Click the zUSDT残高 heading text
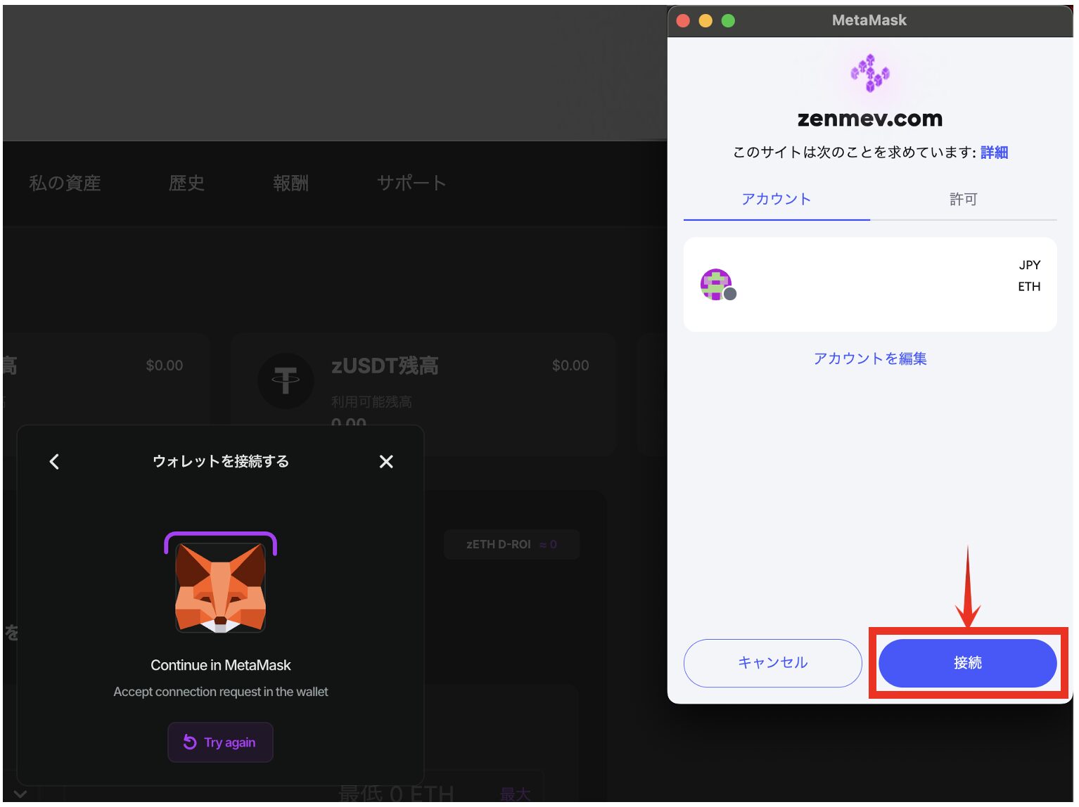 coord(385,366)
